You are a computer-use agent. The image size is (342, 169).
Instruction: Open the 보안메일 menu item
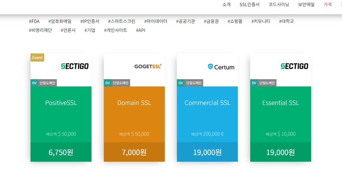(306, 5)
